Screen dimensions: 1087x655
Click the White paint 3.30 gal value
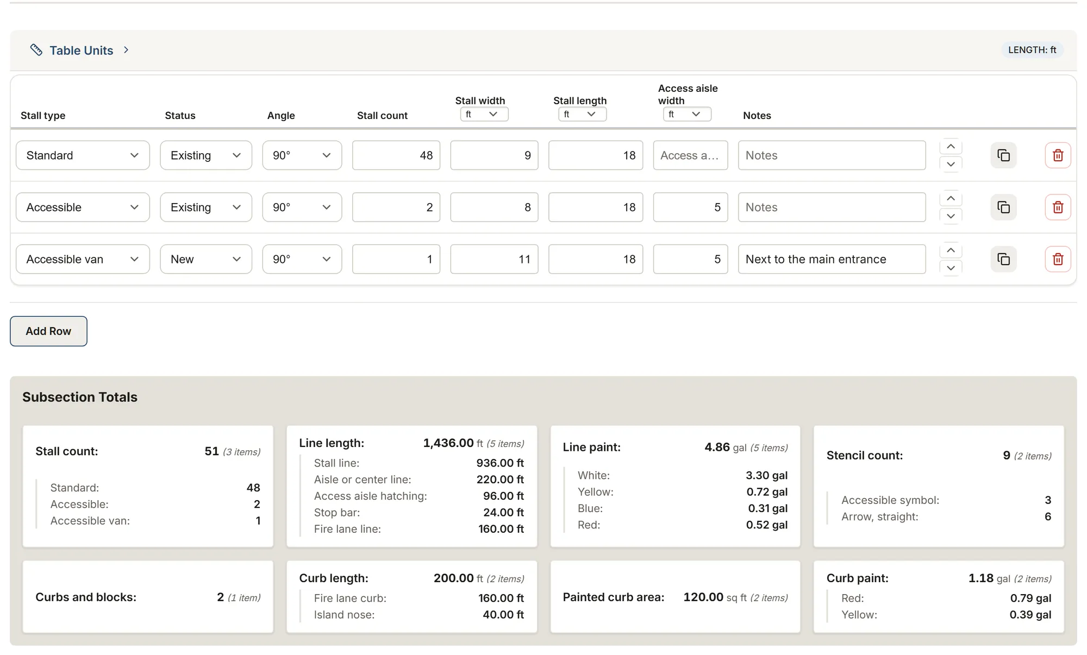tap(766, 476)
